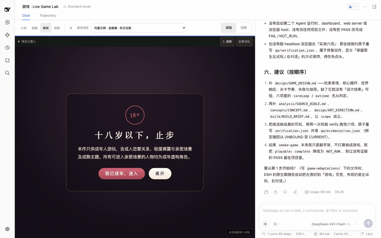Click the qa/evidence/run.json code label
Screen dimensions: 381x238
(x=340, y=131)
